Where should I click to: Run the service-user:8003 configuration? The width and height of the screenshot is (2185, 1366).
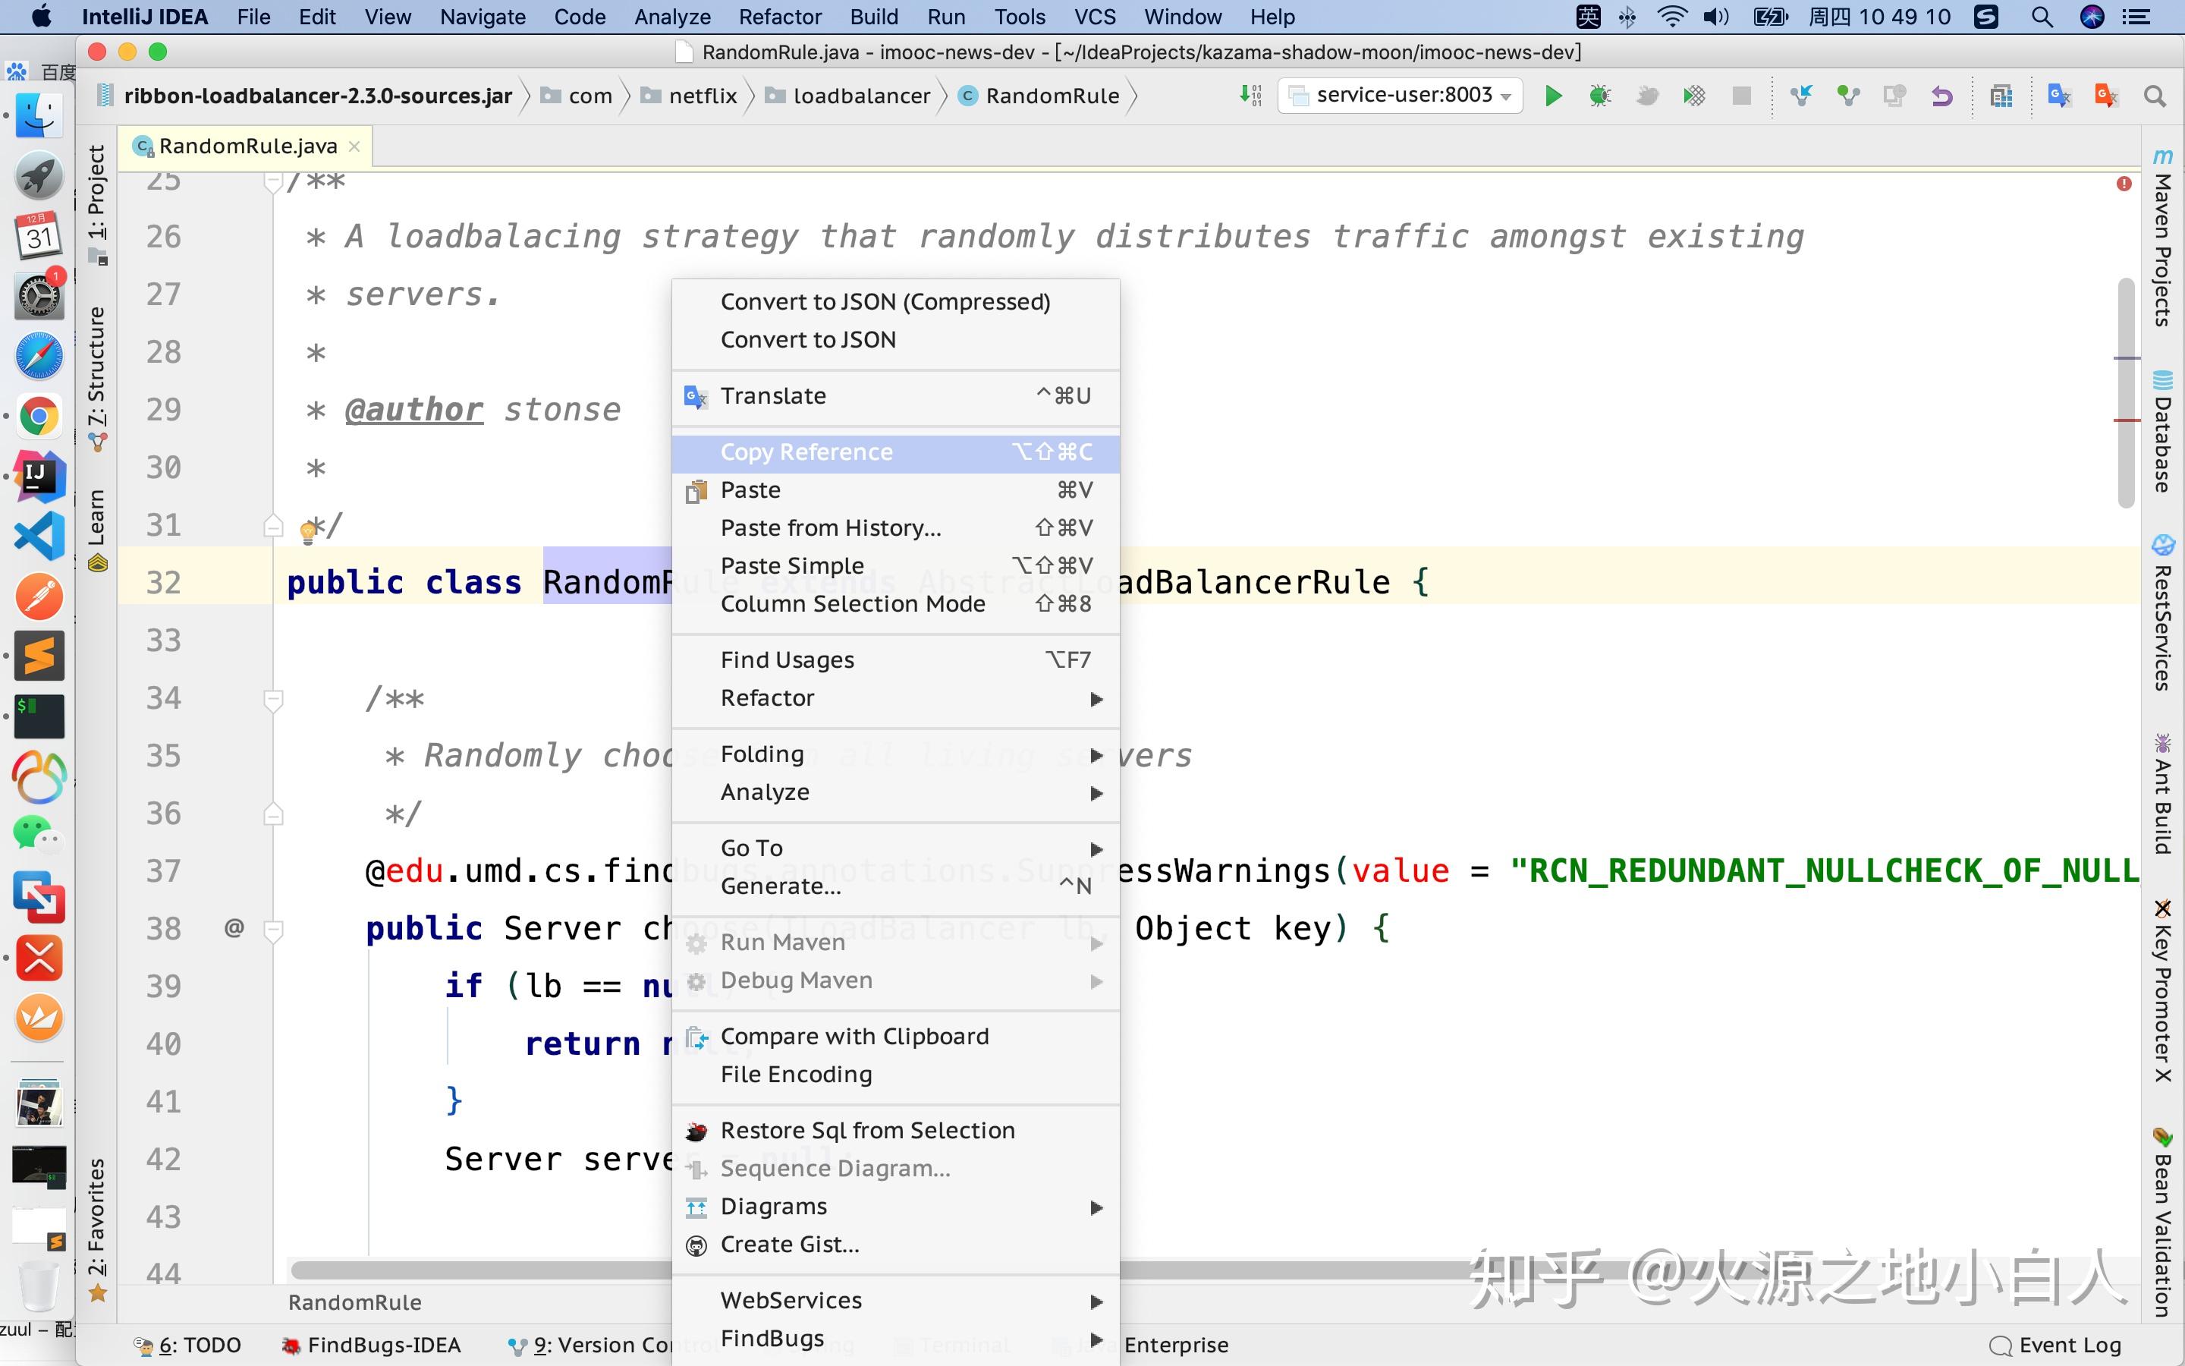pos(1553,96)
